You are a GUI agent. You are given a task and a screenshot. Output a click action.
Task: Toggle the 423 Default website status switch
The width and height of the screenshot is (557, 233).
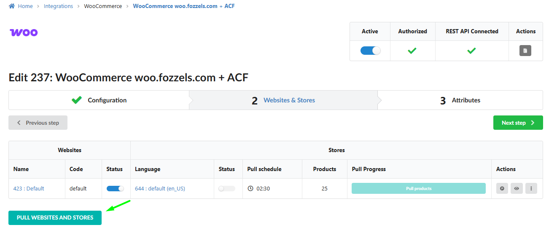(115, 188)
